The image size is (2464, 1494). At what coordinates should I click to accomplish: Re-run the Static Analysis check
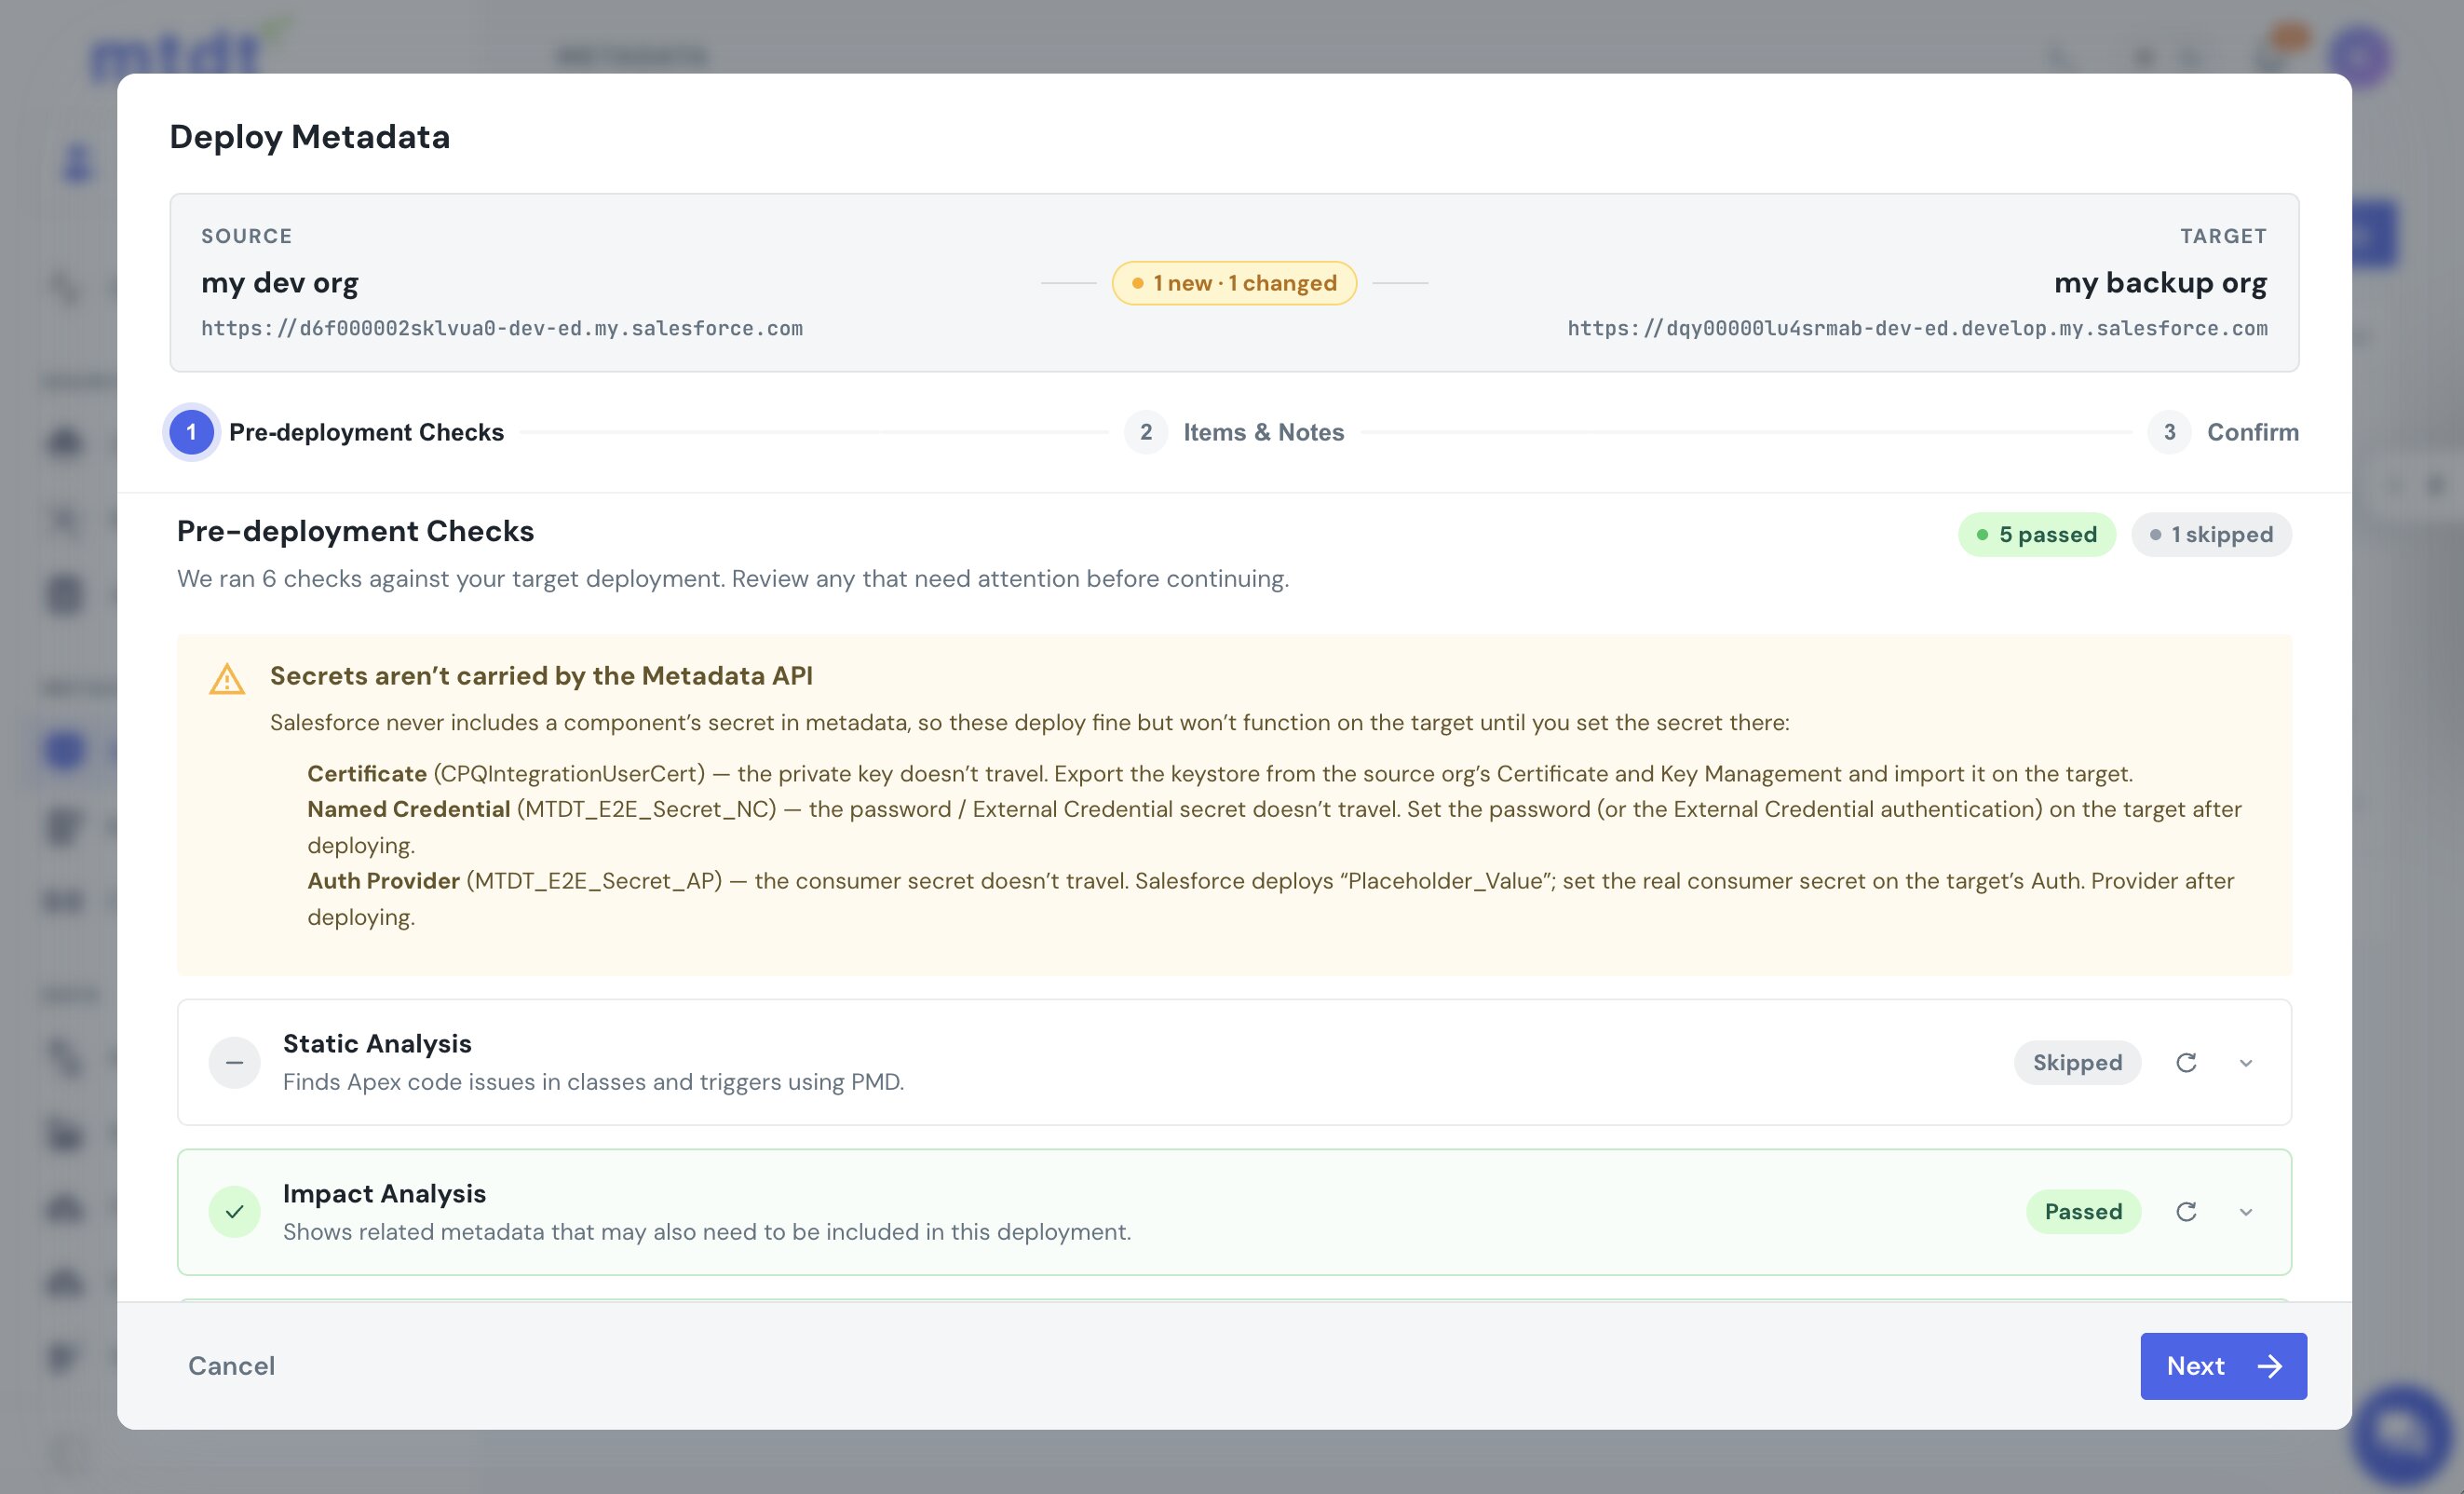2186,1062
